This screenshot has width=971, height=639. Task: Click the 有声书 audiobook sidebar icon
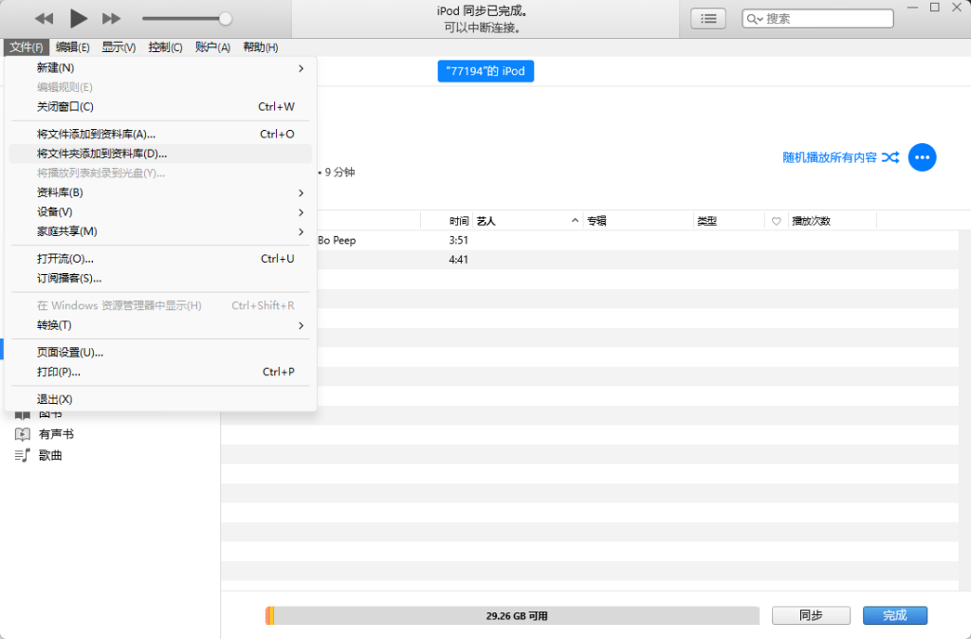pyautogui.click(x=23, y=434)
